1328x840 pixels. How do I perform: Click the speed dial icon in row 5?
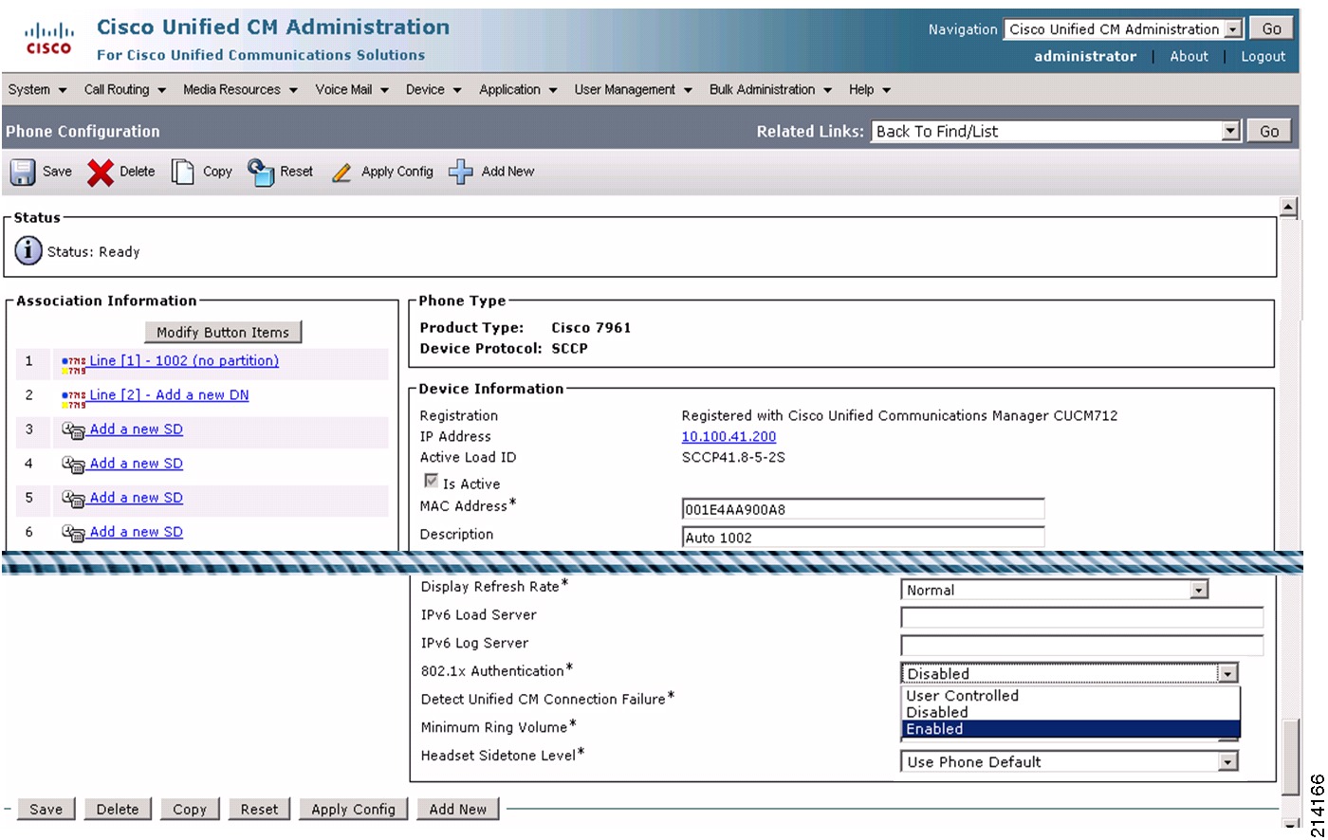point(74,499)
